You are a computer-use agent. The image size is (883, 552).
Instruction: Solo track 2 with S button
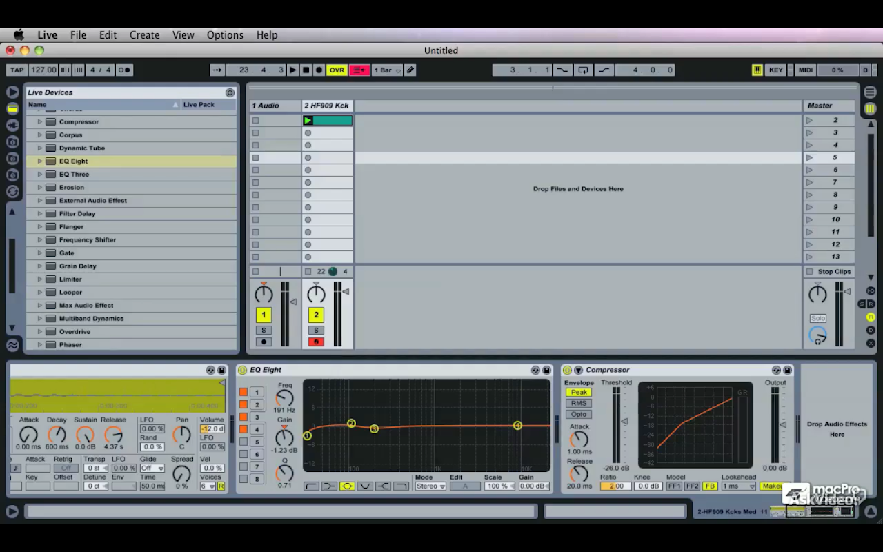[x=316, y=330]
